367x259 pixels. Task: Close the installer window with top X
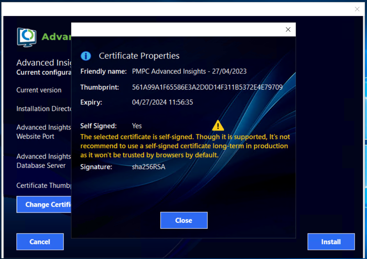[x=357, y=9]
